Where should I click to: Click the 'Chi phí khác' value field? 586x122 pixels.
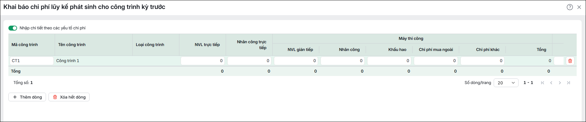pyautogui.click(x=482, y=61)
